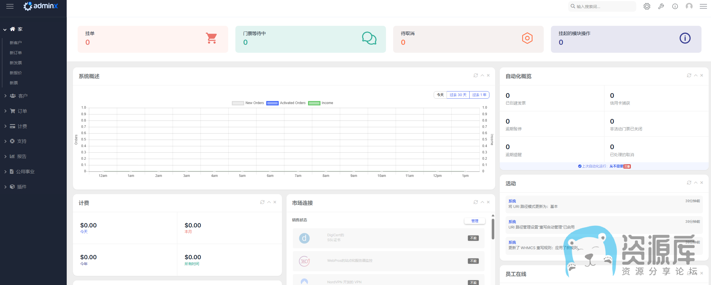Select the 过去 30 天 chart range tab
The height and width of the screenshot is (285, 711).
pyautogui.click(x=458, y=95)
